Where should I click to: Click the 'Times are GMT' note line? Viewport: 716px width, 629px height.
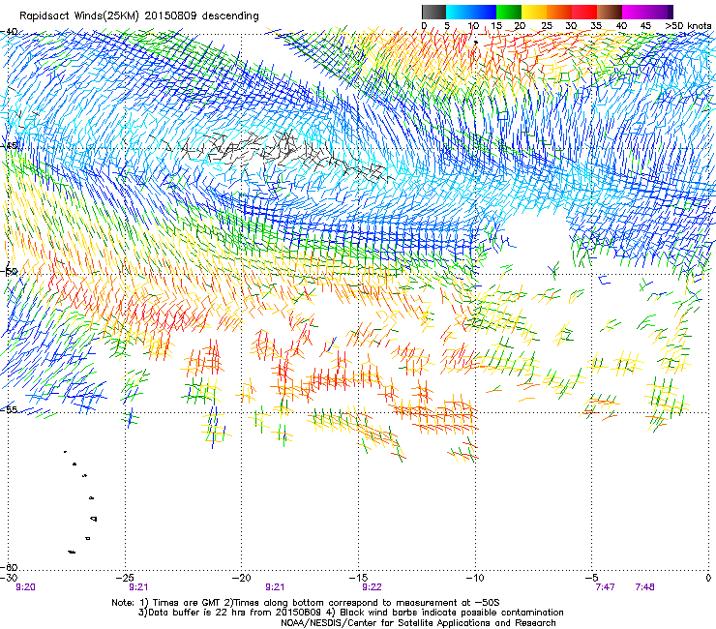(x=306, y=603)
